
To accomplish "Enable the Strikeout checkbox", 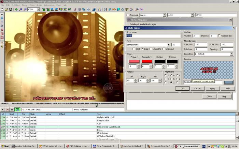I will [x=164, y=49].
